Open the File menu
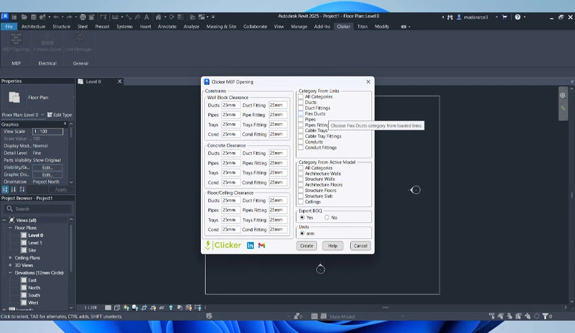 (x=9, y=26)
